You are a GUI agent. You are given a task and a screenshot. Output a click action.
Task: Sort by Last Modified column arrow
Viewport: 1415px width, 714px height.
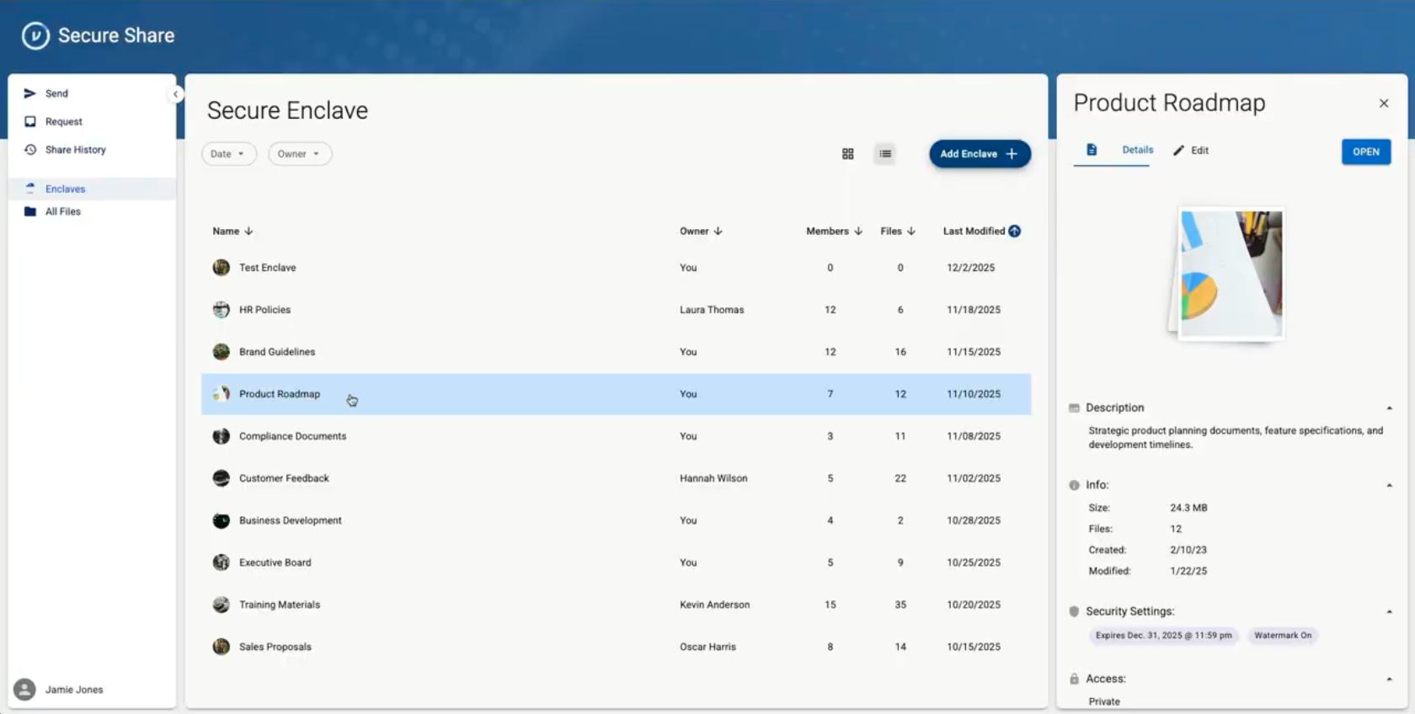point(1014,231)
